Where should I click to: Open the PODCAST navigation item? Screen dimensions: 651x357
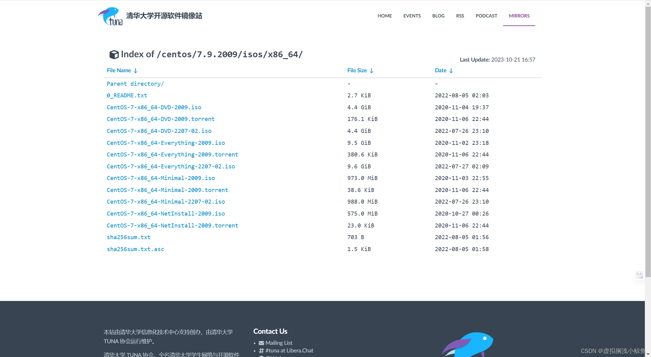[x=486, y=16]
